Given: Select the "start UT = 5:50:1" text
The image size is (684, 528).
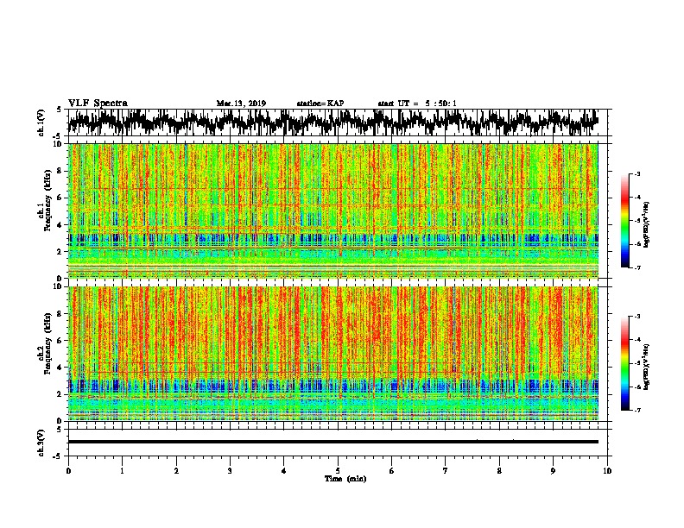Looking at the screenshot, I should [x=417, y=104].
